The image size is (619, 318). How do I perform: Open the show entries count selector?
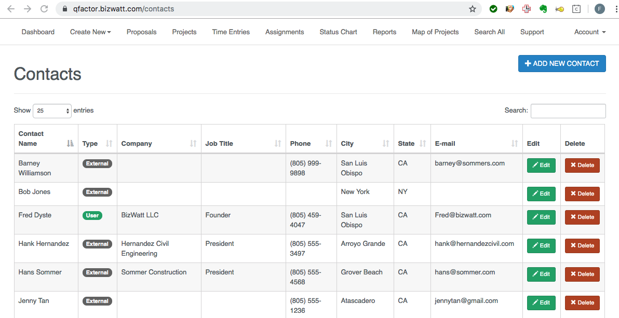[52, 110]
